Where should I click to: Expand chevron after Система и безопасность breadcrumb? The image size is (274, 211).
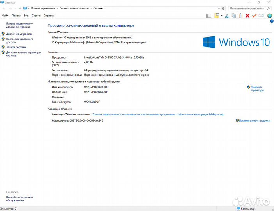91,8
